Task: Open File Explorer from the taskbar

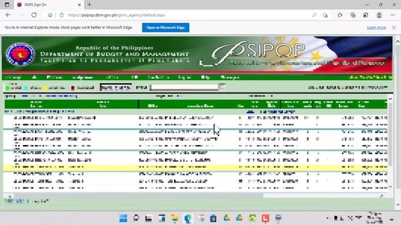Action: click(175, 218)
